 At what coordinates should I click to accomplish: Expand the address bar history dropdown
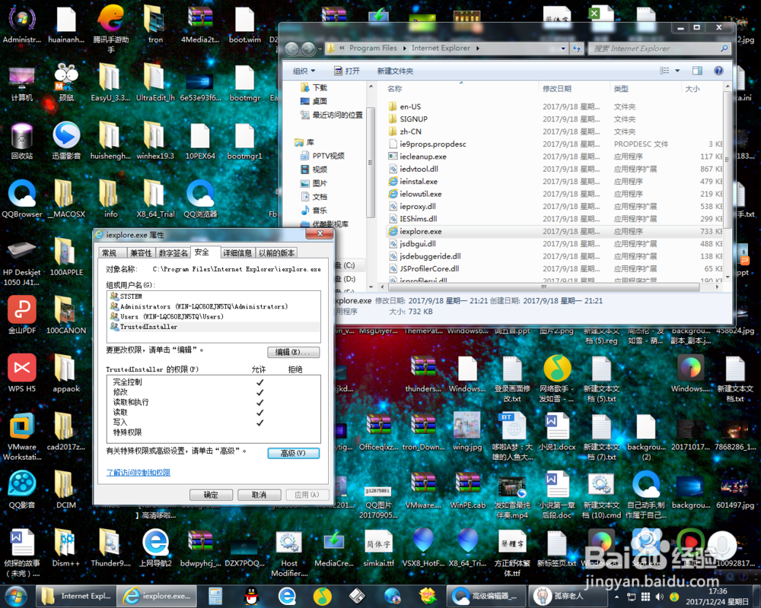tap(563, 48)
